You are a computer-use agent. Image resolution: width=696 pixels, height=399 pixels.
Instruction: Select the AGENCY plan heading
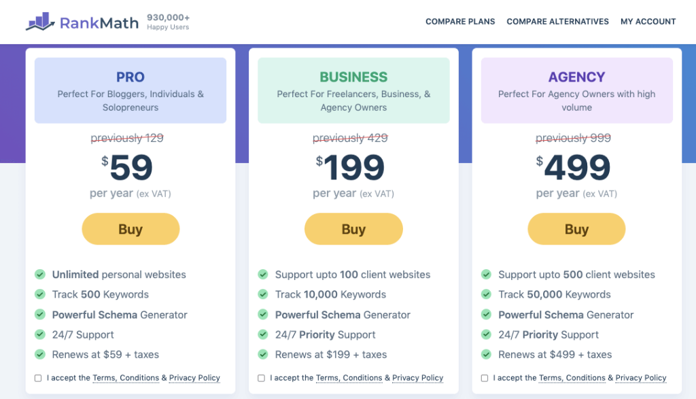pos(576,77)
